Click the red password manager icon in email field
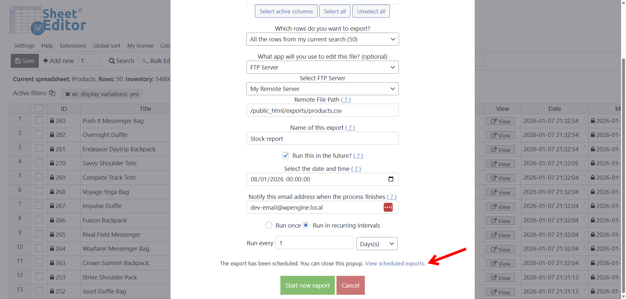Image resolution: width=626 pixels, height=299 pixels. [x=388, y=207]
